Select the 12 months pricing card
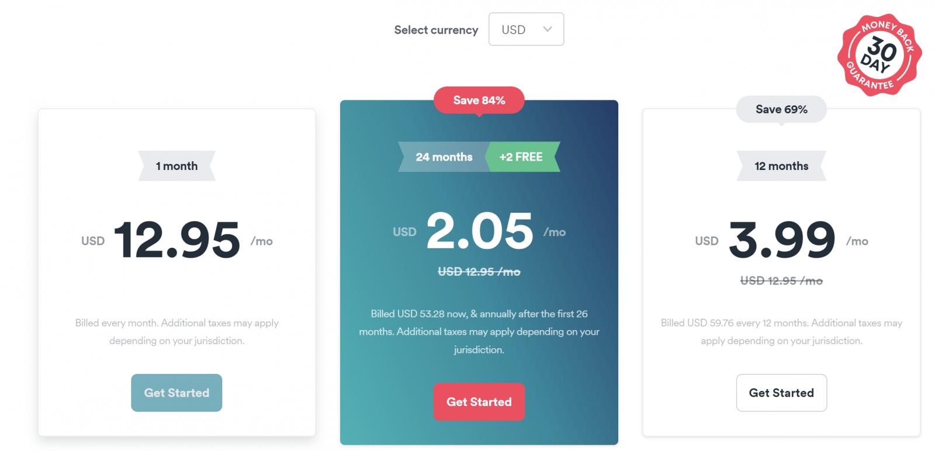 coord(781,272)
